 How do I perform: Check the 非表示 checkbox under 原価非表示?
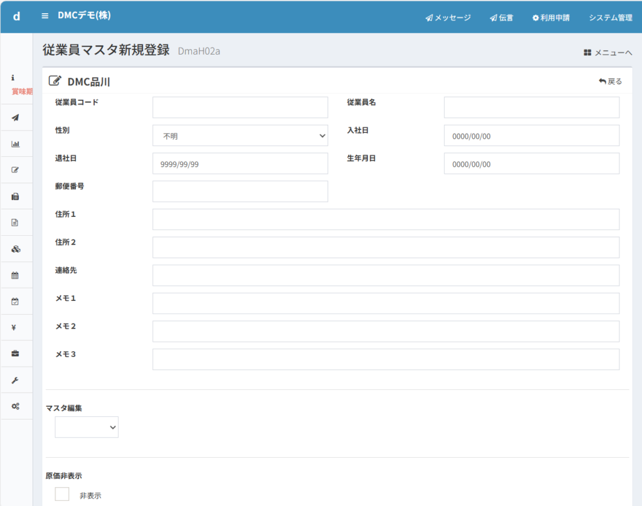tap(62, 494)
